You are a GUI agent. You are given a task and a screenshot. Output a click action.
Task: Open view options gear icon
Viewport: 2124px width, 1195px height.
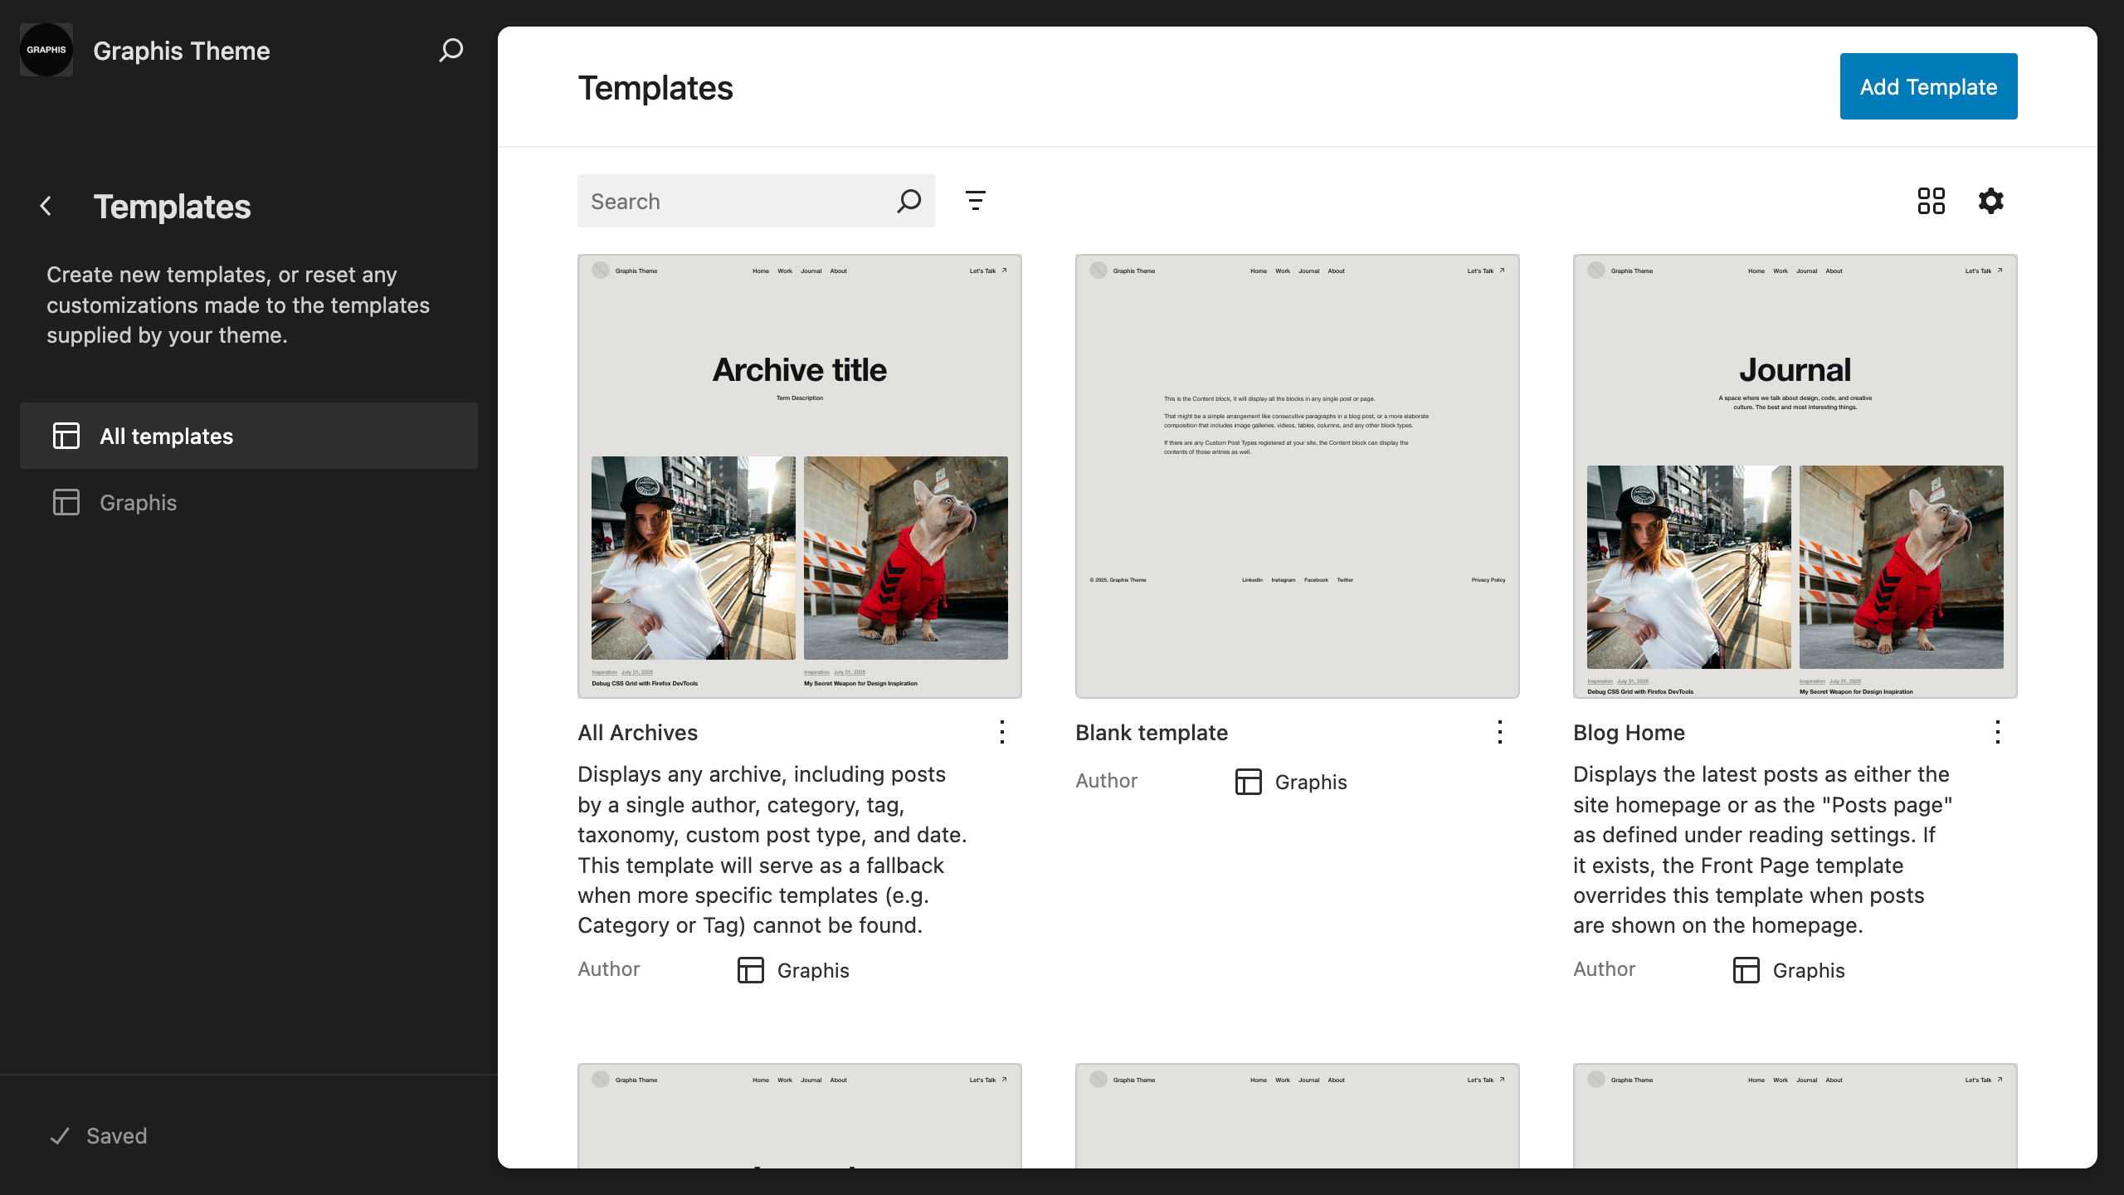(x=1990, y=201)
